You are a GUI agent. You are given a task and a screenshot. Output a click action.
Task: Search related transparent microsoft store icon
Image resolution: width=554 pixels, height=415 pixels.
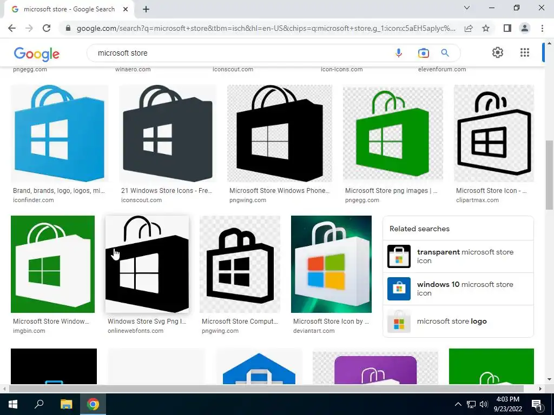[x=458, y=257]
